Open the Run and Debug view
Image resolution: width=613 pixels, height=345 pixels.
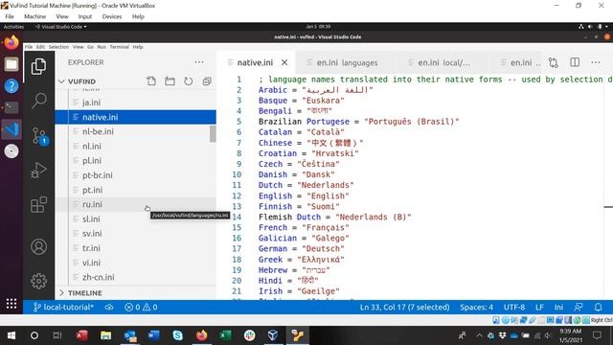click(38, 171)
